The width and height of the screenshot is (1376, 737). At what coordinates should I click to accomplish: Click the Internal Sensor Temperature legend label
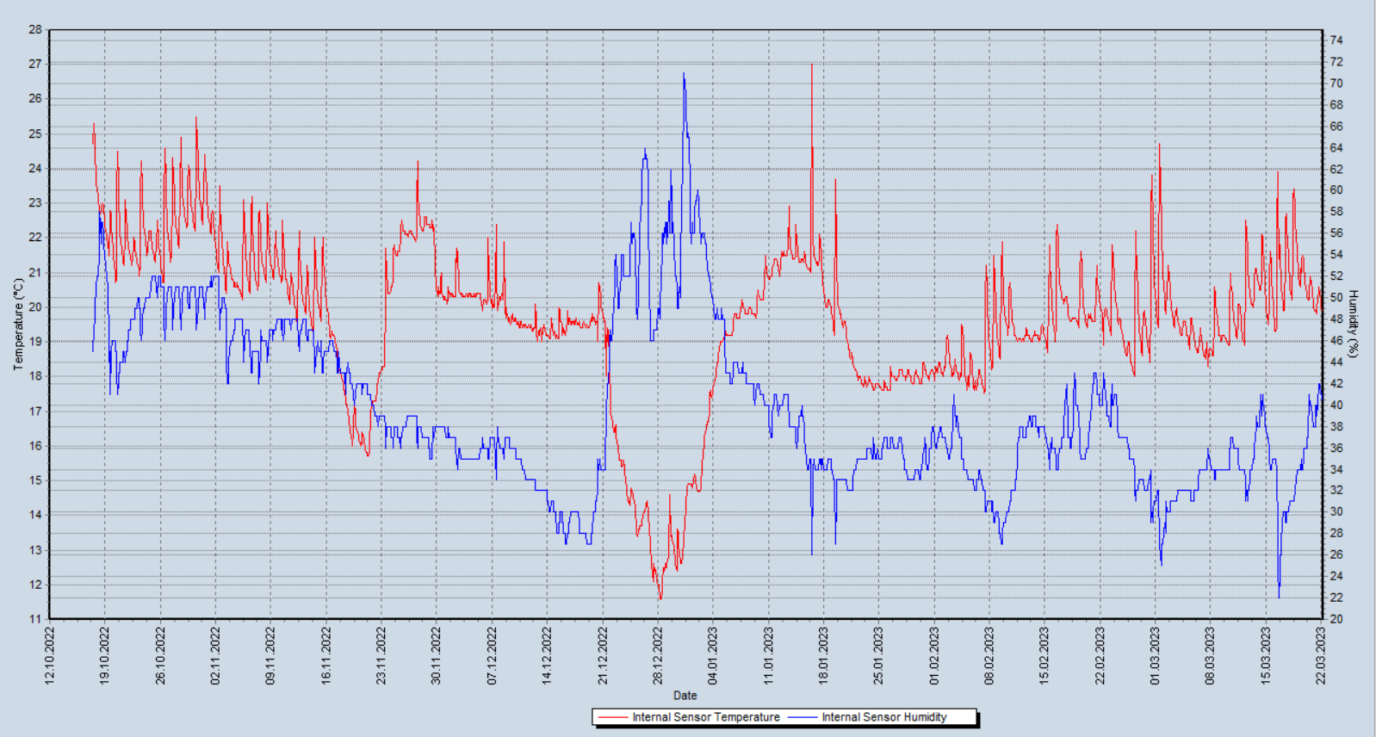705,717
